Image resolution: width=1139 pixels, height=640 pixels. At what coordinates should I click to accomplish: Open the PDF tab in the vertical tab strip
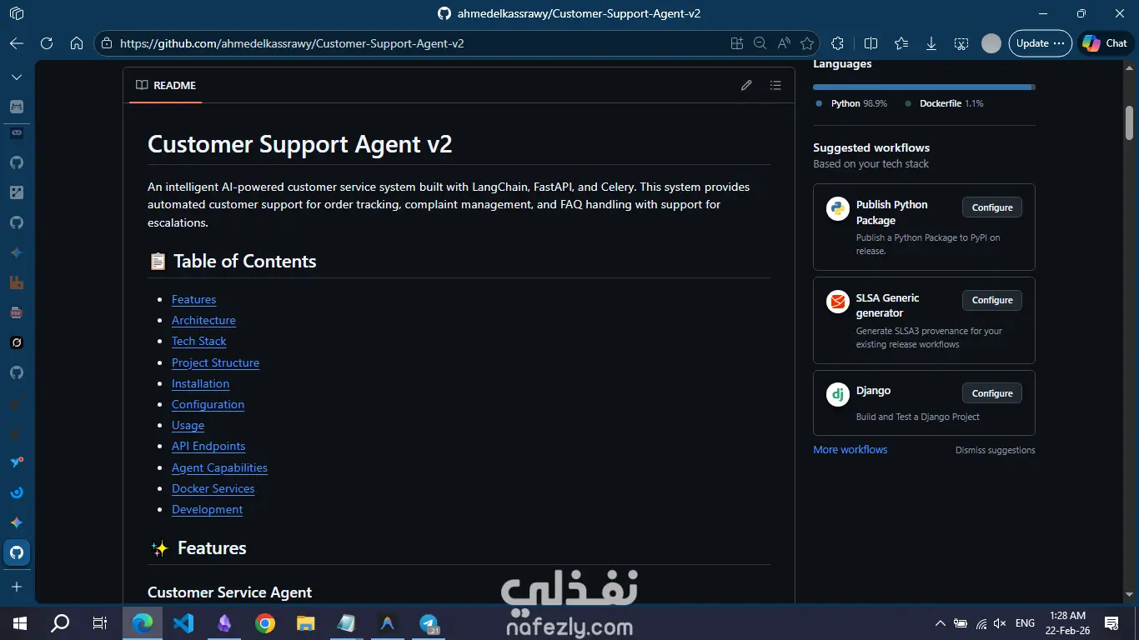(17, 312)
